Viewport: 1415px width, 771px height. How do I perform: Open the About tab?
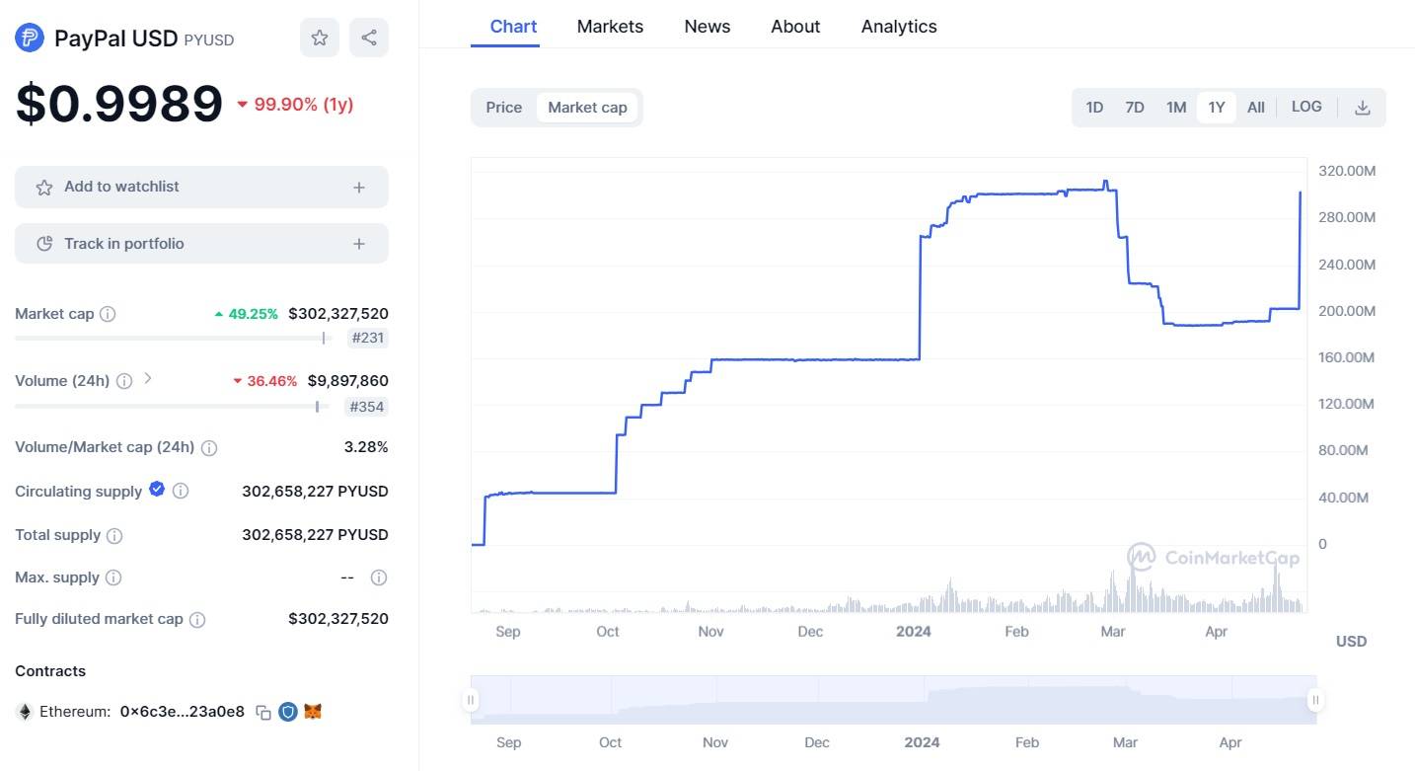tap(795, 27)
